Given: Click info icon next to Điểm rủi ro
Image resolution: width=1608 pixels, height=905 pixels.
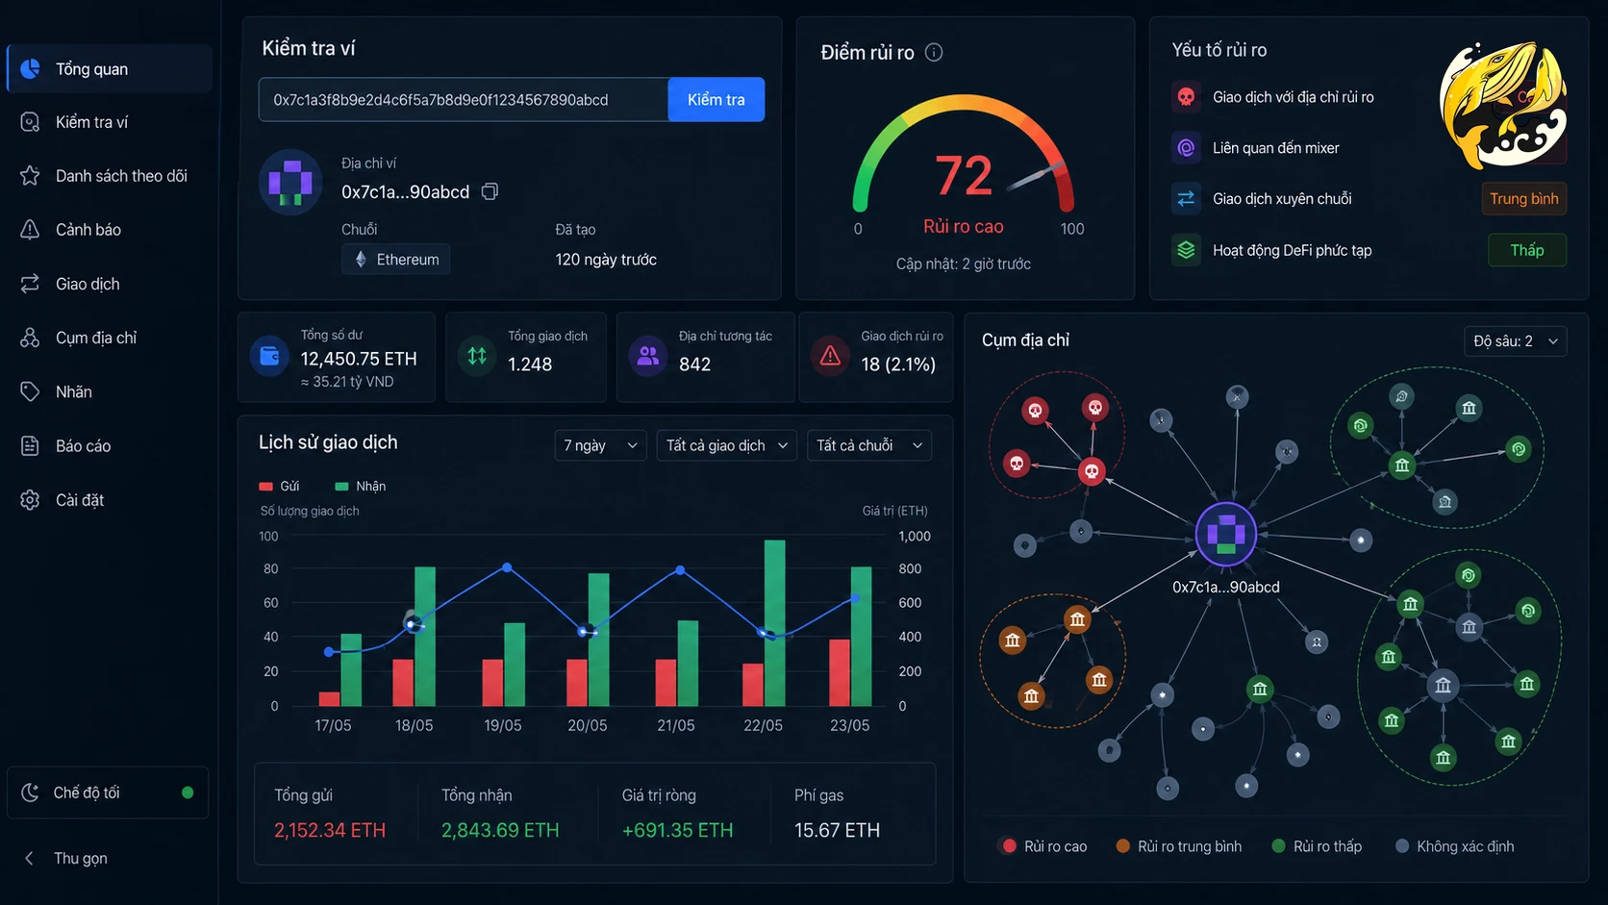Looking at the screenshot, I should click(934, 52).
